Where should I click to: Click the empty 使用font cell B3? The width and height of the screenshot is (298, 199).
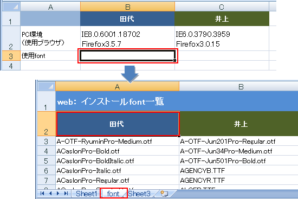[128, 56]
